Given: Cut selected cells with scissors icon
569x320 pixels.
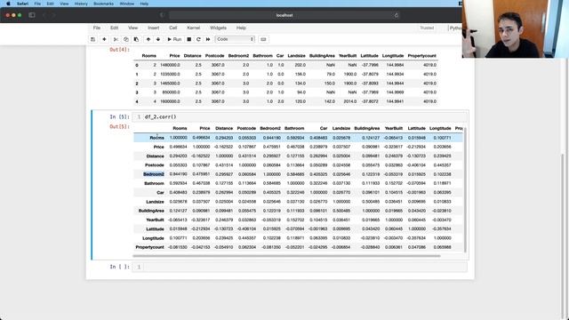Looking at the screenshot, I should click(x=116, y=39).
